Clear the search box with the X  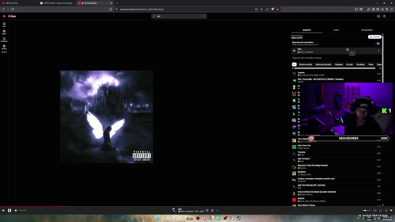click(203, 16)
